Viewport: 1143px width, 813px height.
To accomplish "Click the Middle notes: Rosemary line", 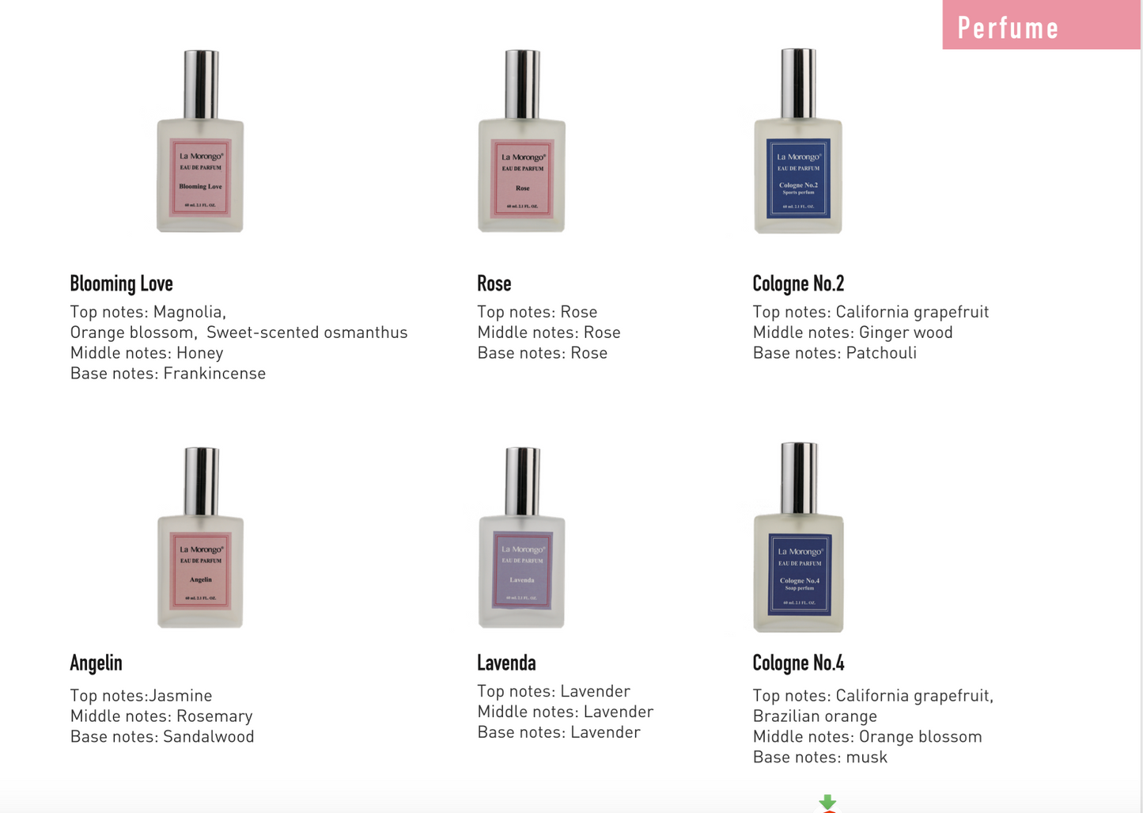I will coord(161,716).
